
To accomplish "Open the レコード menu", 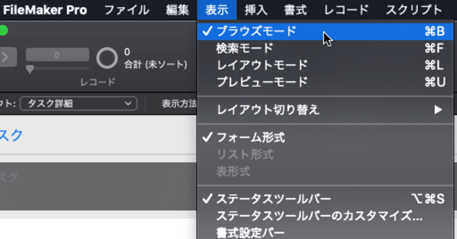I will (346, 10).
